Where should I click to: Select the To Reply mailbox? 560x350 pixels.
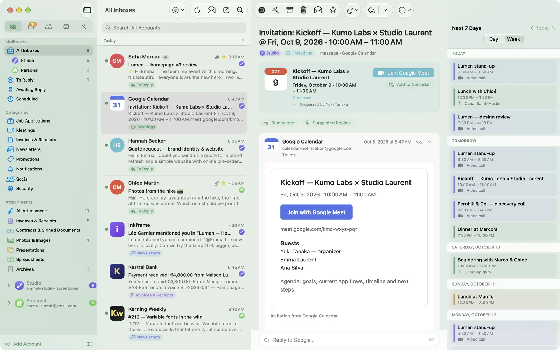click(x=49, y=80)
